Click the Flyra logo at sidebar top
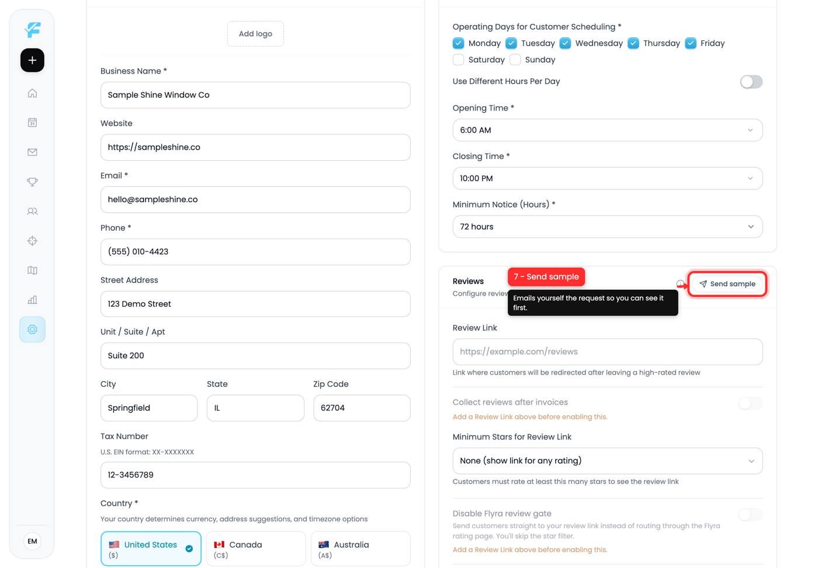The width and height of the screenshot is (818, 568). point(33,29)
